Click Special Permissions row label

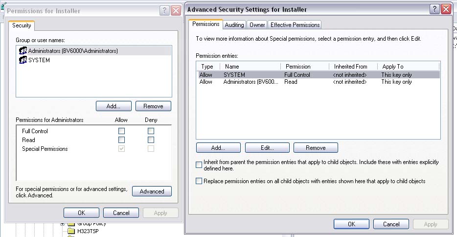[45, 149]
